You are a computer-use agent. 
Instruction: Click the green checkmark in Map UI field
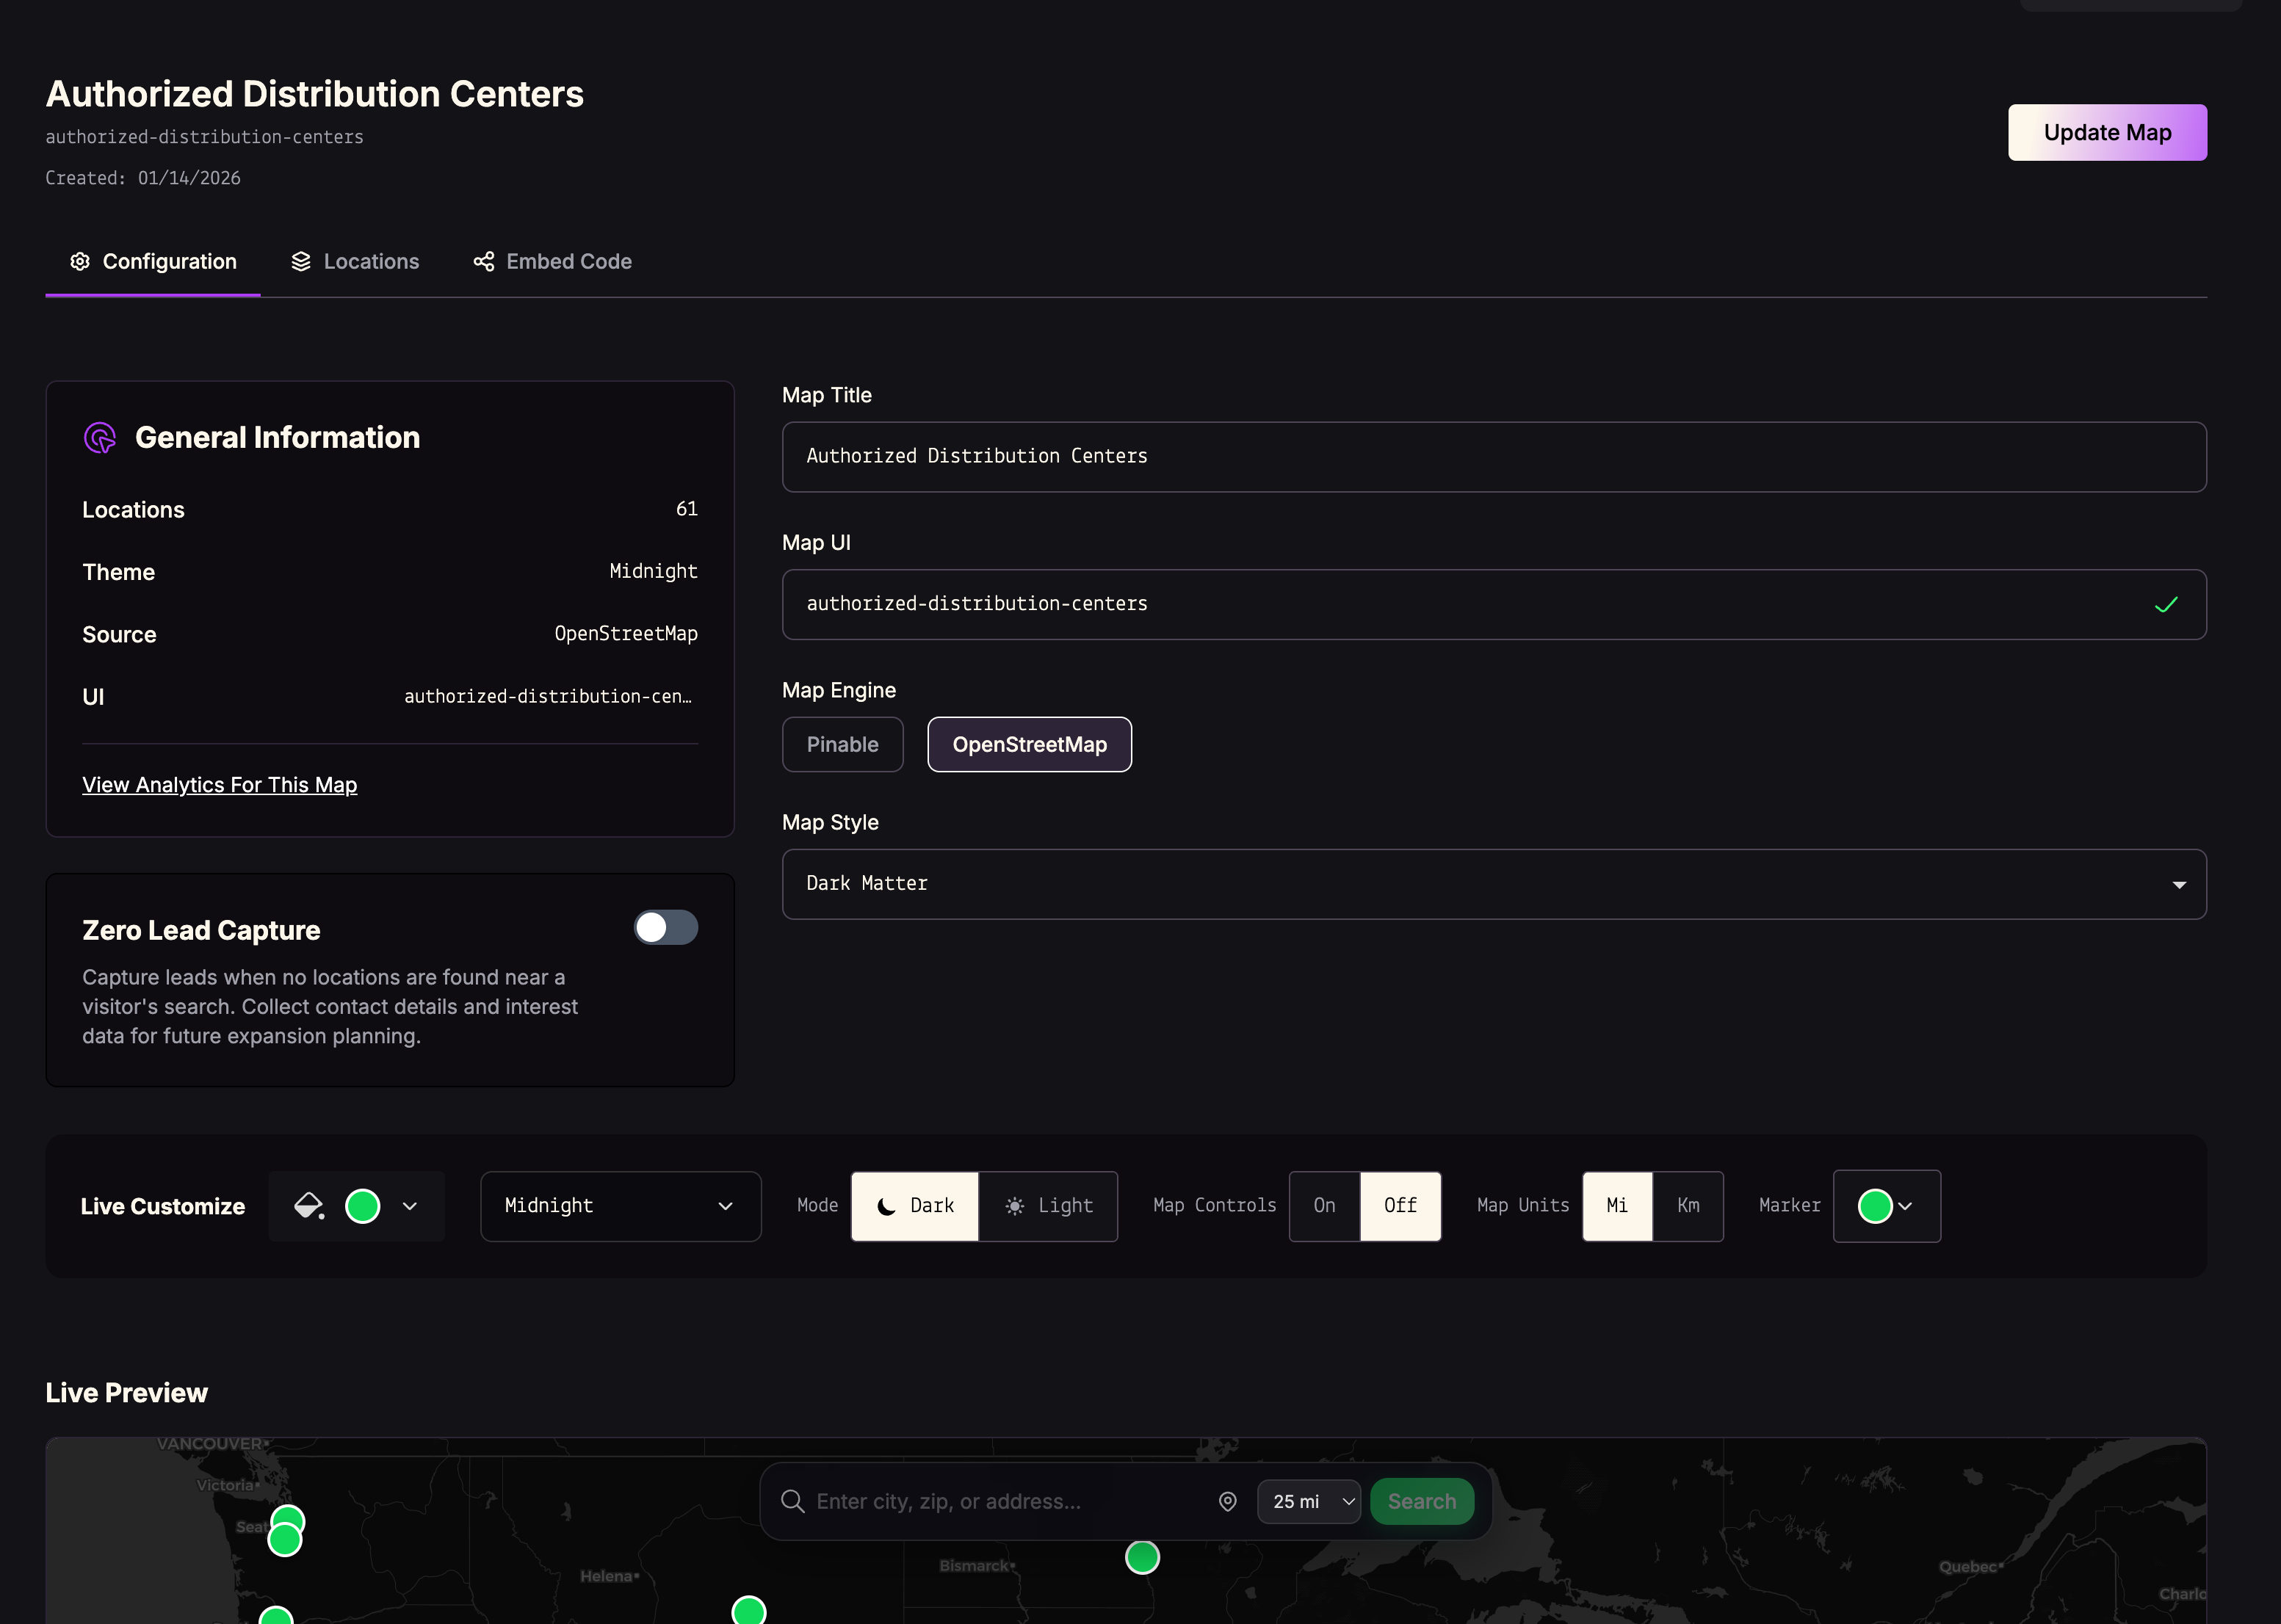[2165, 605]
